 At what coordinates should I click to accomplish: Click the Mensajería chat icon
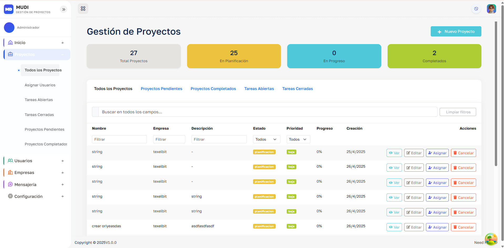click(x=10, y=184)
